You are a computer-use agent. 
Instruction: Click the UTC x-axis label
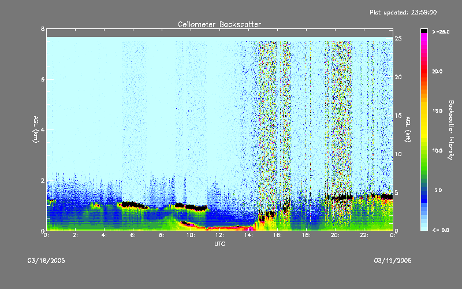(x=219, y=243)
